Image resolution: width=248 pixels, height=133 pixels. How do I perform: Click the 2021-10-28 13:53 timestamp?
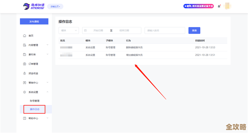[x=205, y=48]
